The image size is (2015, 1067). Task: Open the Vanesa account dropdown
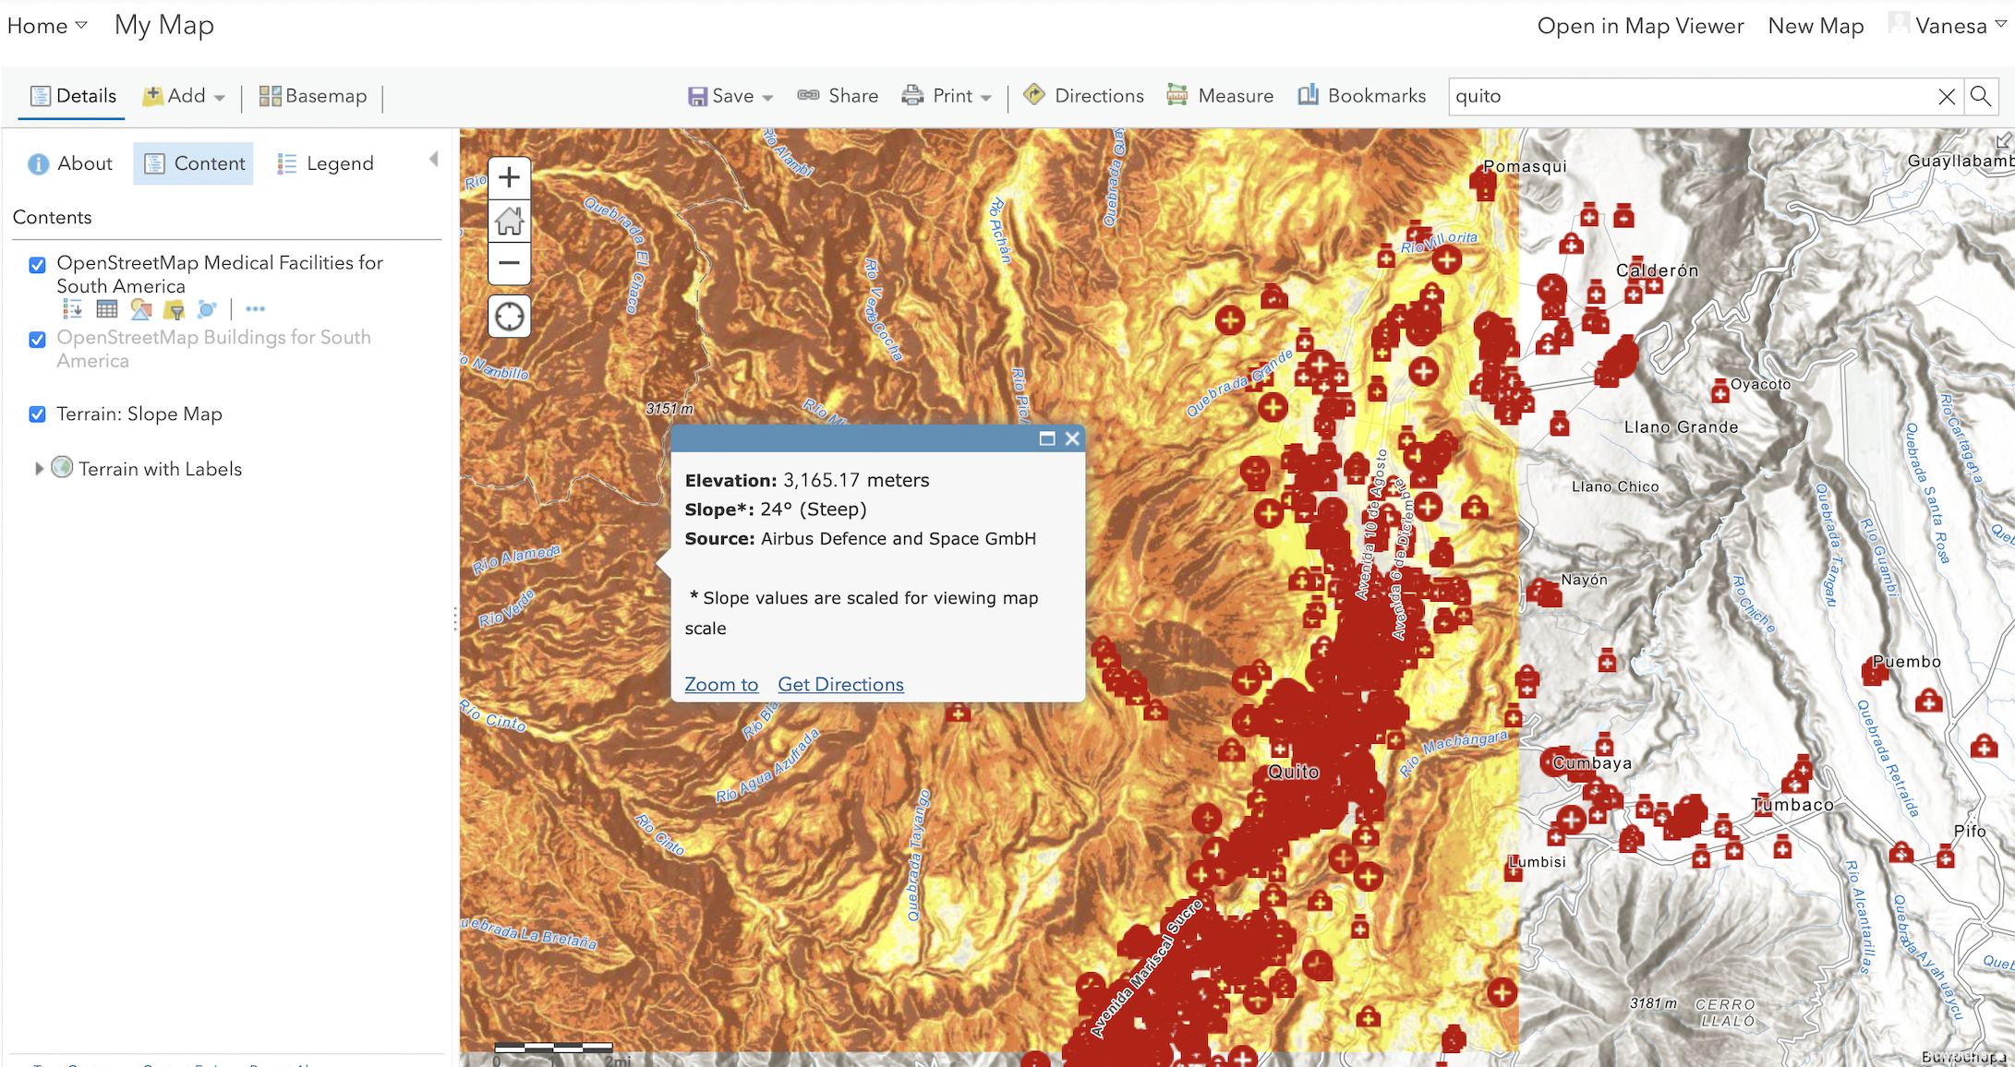coord(1960,26)
